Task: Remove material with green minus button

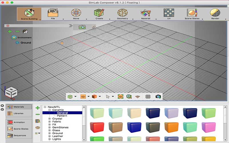Action: (38, 114)
